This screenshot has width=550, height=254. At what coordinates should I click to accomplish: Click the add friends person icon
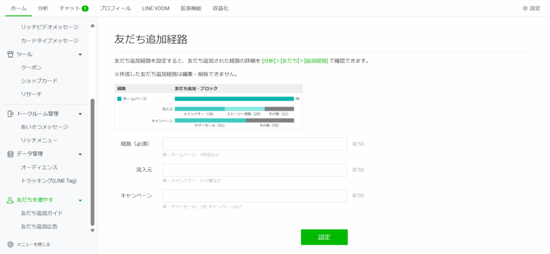click(10, 200)
